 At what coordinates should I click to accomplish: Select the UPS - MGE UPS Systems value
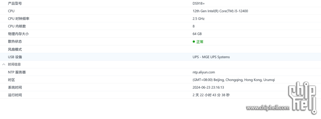pyautogui.click(x=211, y=57)
